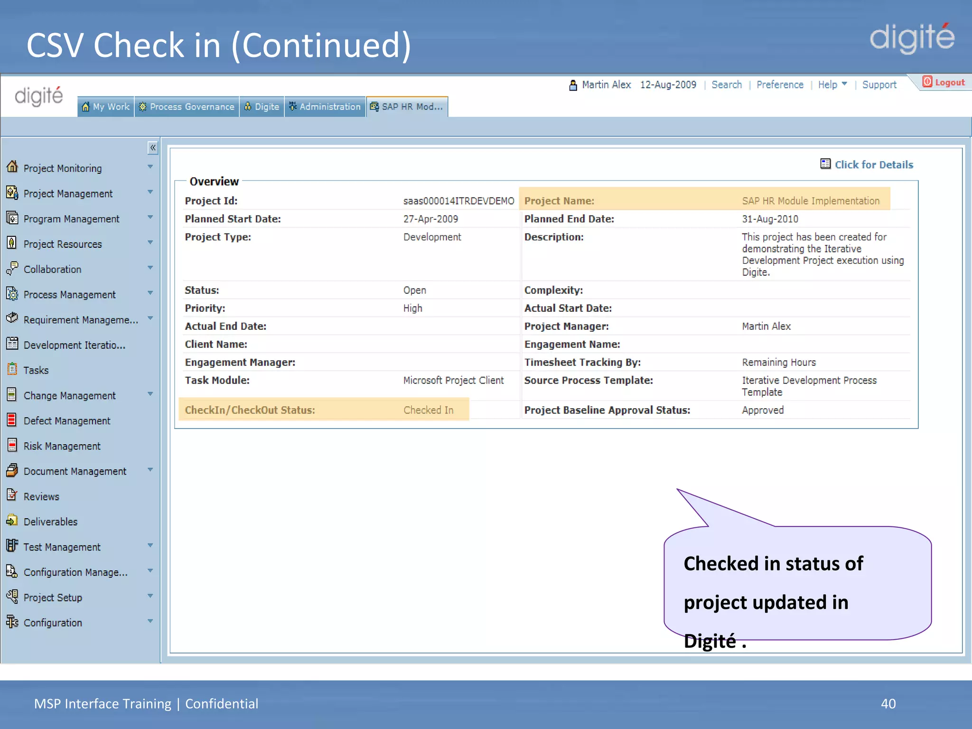Click the Risk Management icon

point(12,445)
